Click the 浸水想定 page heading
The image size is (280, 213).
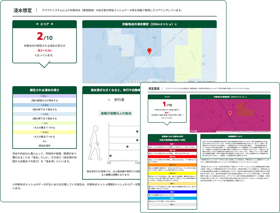tap(23, 10)
